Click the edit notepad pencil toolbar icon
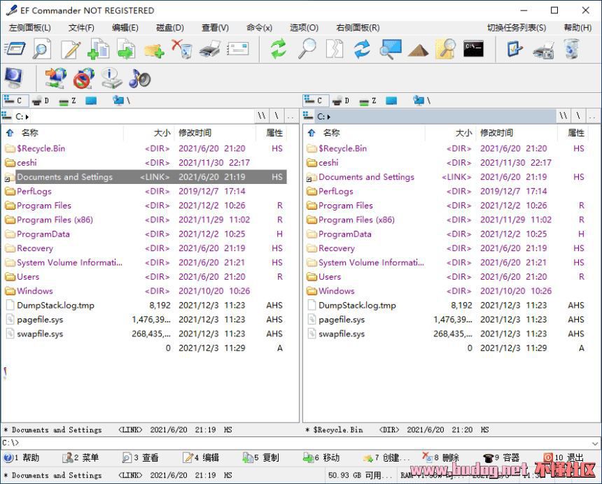 (70, 49)
